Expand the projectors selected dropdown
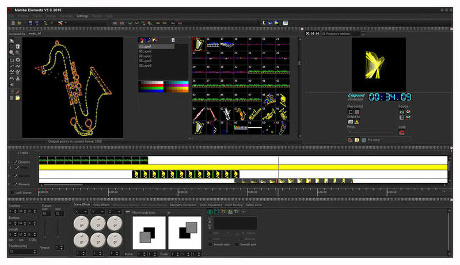Viewport: 460px width, 265px height. pyautogui.click(x=363, y=34)
